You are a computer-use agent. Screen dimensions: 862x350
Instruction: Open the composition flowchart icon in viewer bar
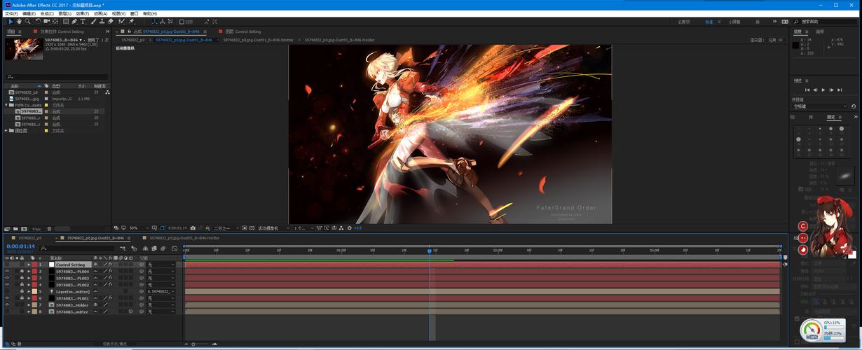point(341,228)
